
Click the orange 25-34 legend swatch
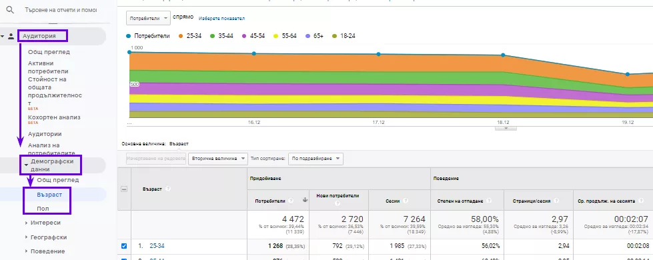[181, 36]
